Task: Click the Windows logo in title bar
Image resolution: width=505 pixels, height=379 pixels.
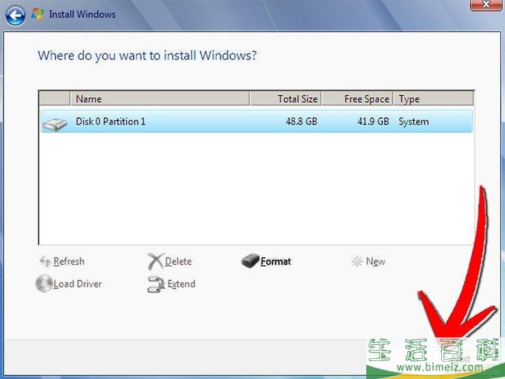Action: [37, 14]
